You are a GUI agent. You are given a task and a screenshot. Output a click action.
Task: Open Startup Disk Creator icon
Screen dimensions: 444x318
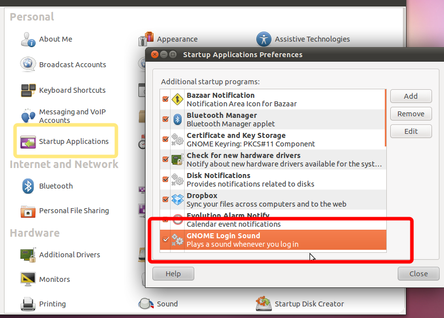point(264,304)
